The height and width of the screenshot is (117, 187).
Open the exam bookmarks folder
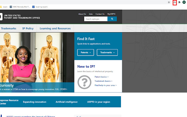click(x=4, y=7)
